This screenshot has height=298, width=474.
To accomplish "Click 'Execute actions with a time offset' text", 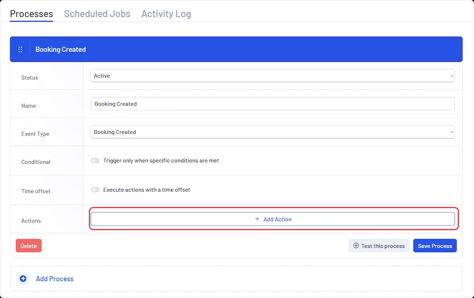I will (x=147, y=190).
